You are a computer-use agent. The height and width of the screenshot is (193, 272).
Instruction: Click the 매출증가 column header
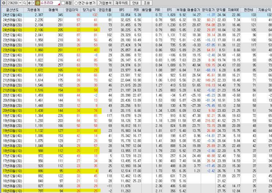[194, 10]
